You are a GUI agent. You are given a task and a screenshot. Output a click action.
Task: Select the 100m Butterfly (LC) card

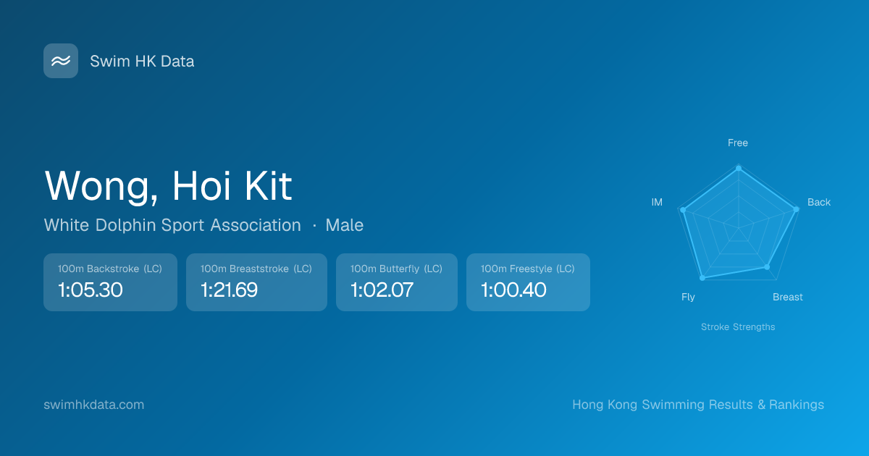tap(396, 282)
